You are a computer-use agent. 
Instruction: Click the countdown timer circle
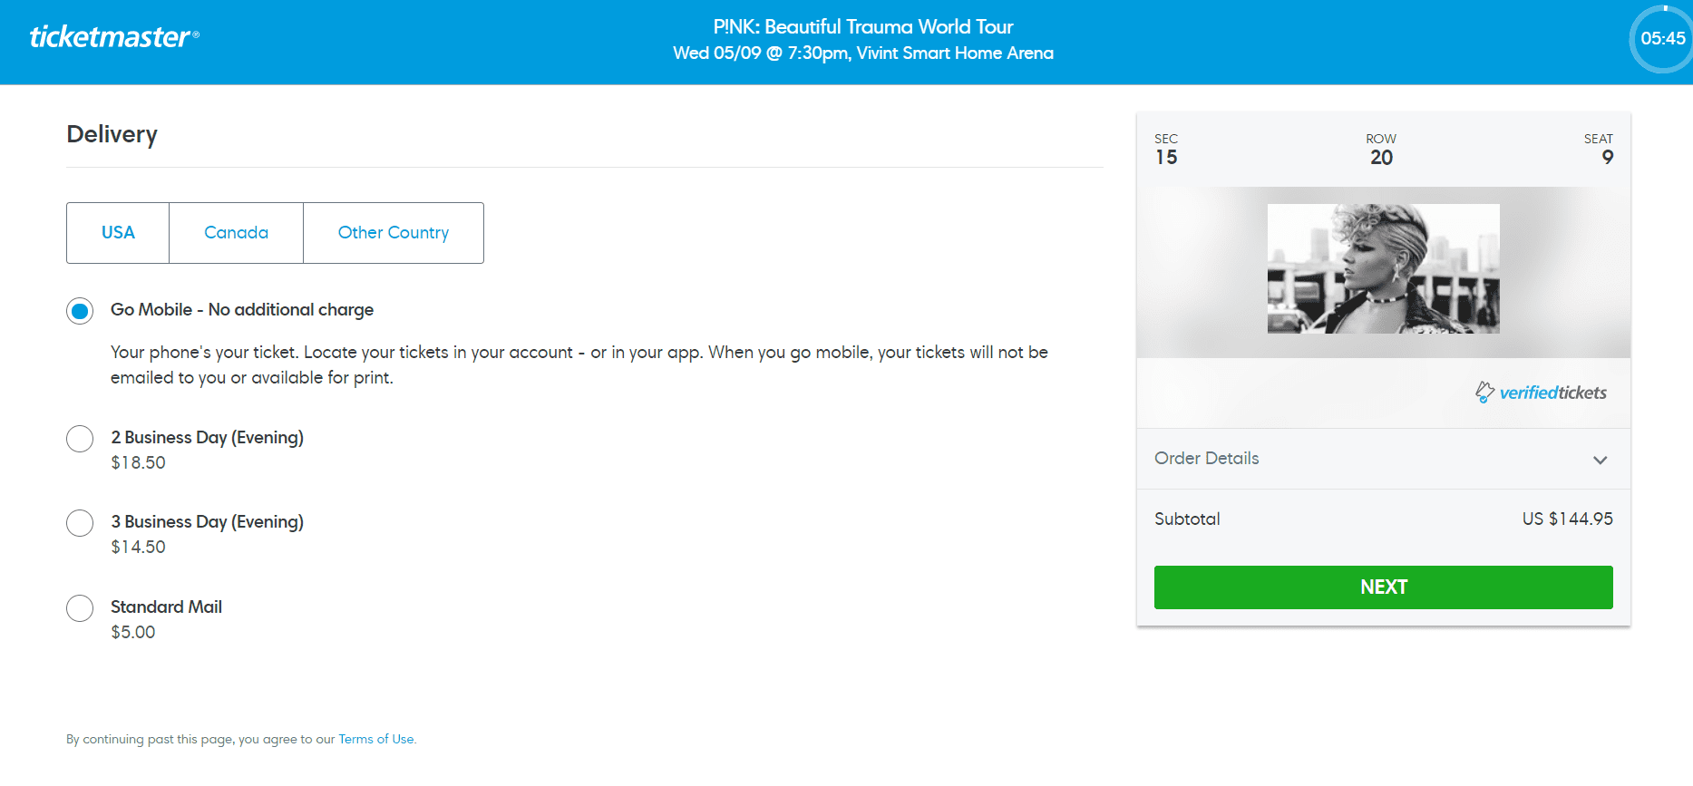[1662, 39]
